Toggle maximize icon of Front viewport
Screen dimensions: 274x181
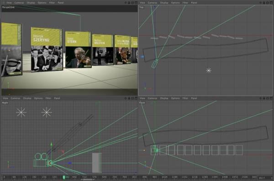coord(271,98)
